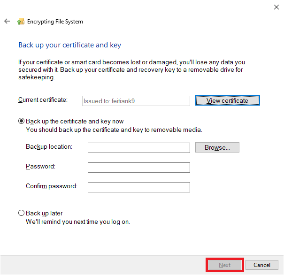The width and height of the screenshot is (284, 275).
Task: Click the 'Back up your certificate and key' heading
Action: 70,45
